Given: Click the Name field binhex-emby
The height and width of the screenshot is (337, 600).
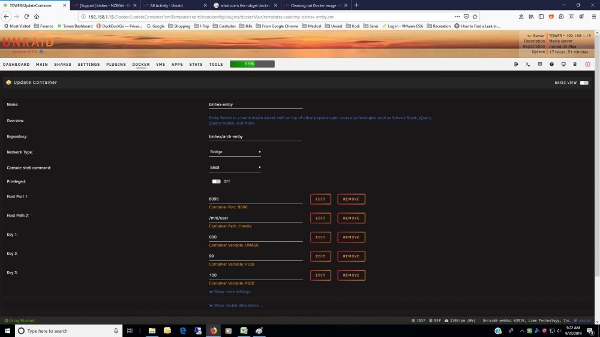Looking at the screenshot, I should coord(256,104).
